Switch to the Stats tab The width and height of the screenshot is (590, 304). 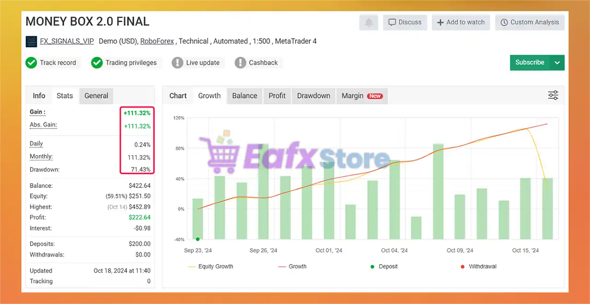(x=65, y=95)
